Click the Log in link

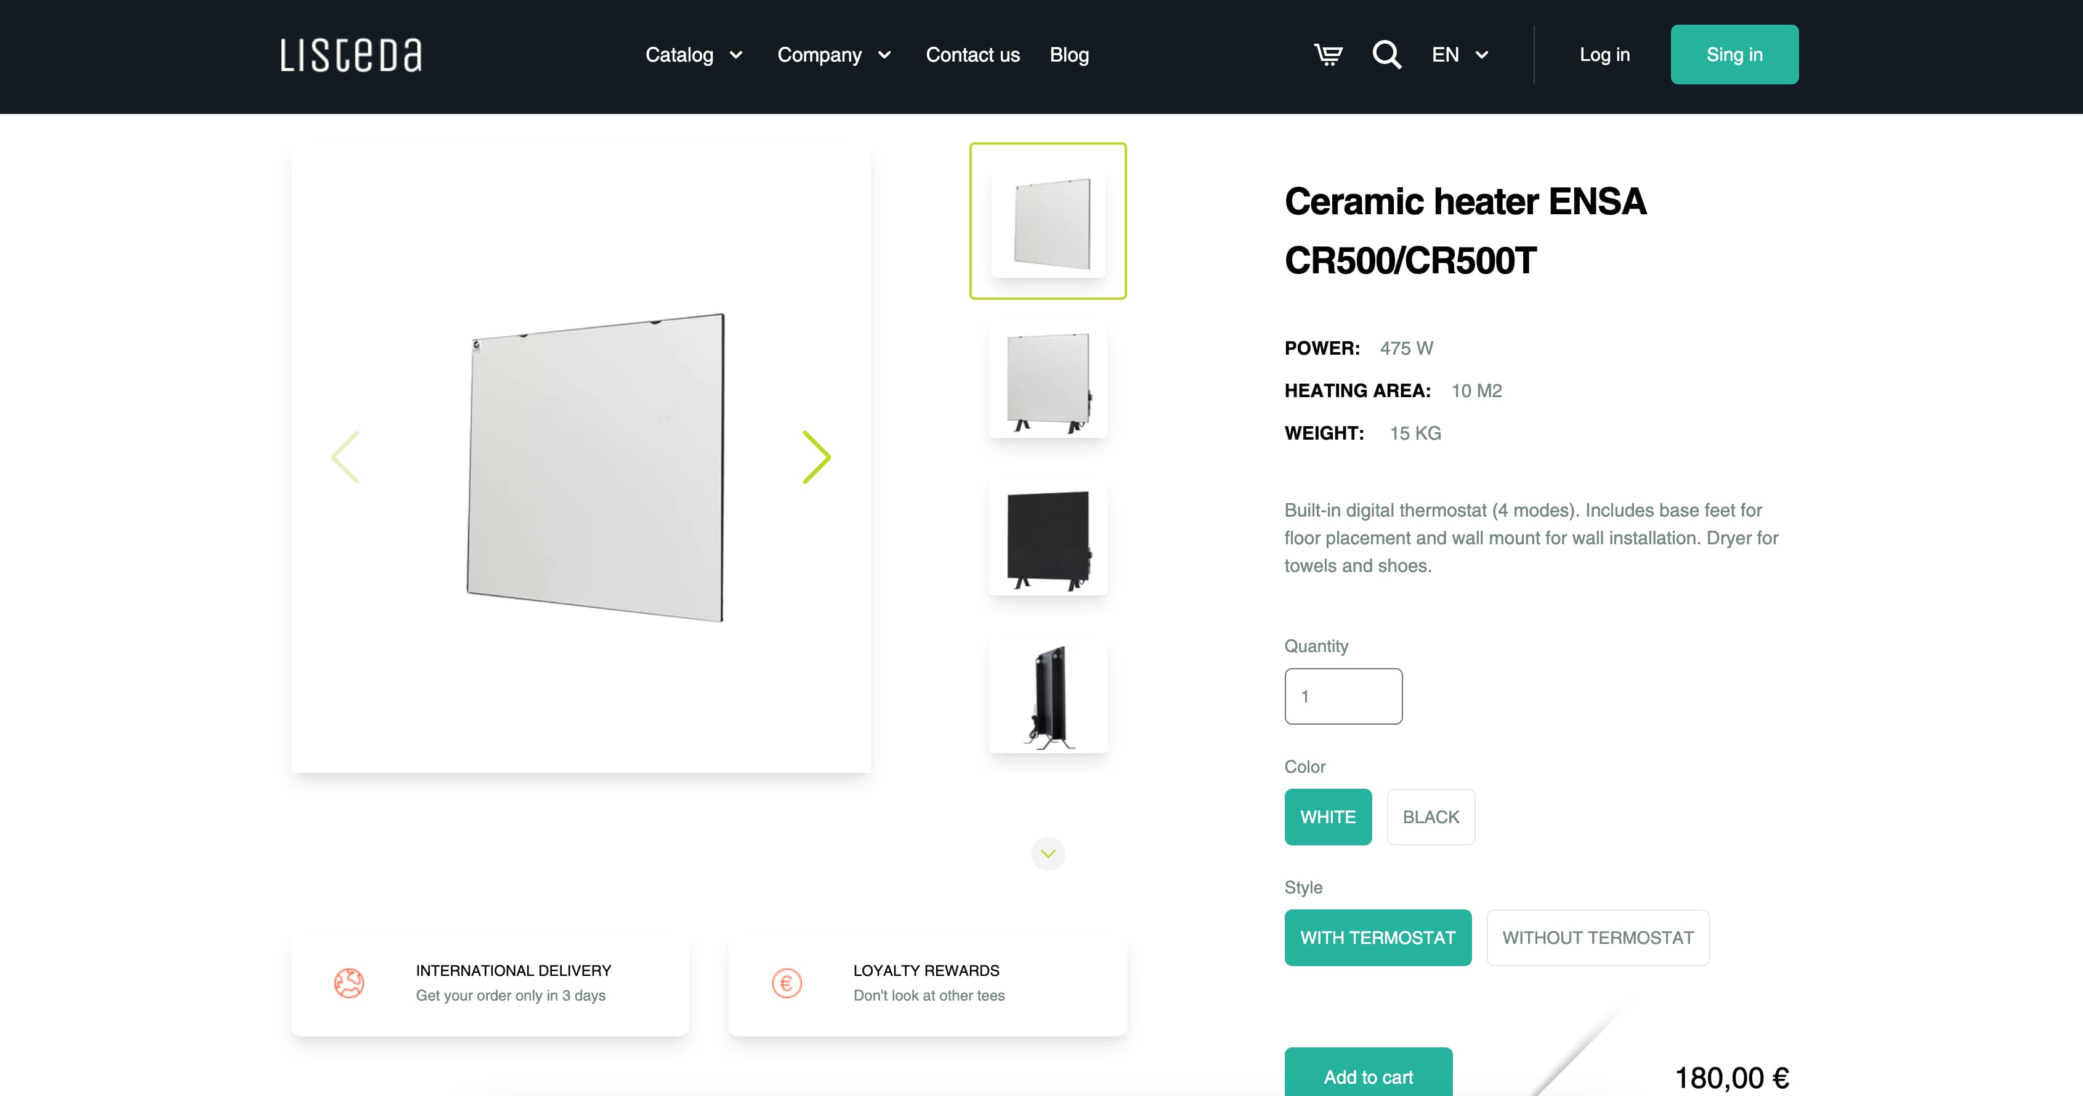point(1604,55)
